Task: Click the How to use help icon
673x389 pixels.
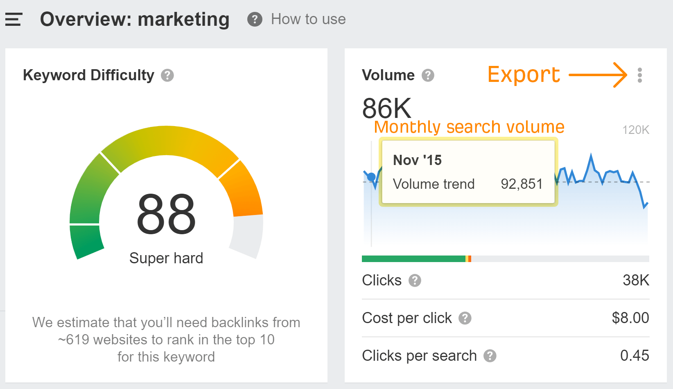Action: tap(255, 19)
